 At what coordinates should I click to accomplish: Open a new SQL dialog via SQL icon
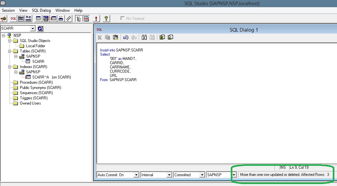point(13,19)
